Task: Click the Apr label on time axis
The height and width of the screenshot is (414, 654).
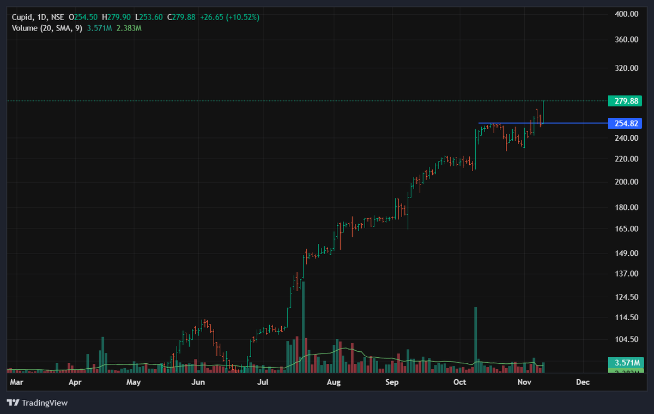Action: pos(75,383)
